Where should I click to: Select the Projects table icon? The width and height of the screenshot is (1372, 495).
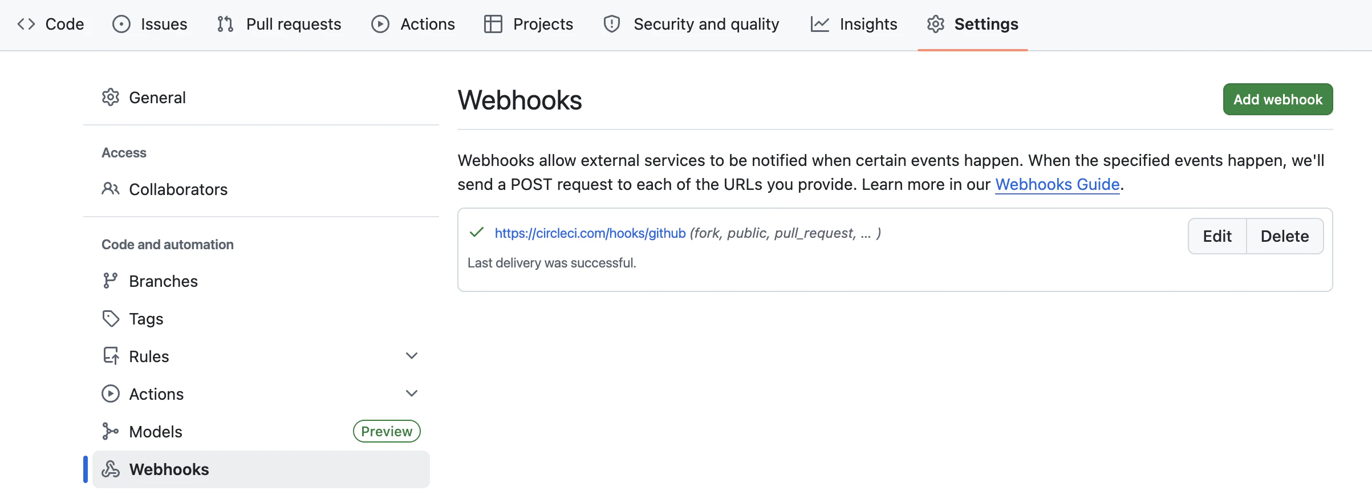pos(493,24)
